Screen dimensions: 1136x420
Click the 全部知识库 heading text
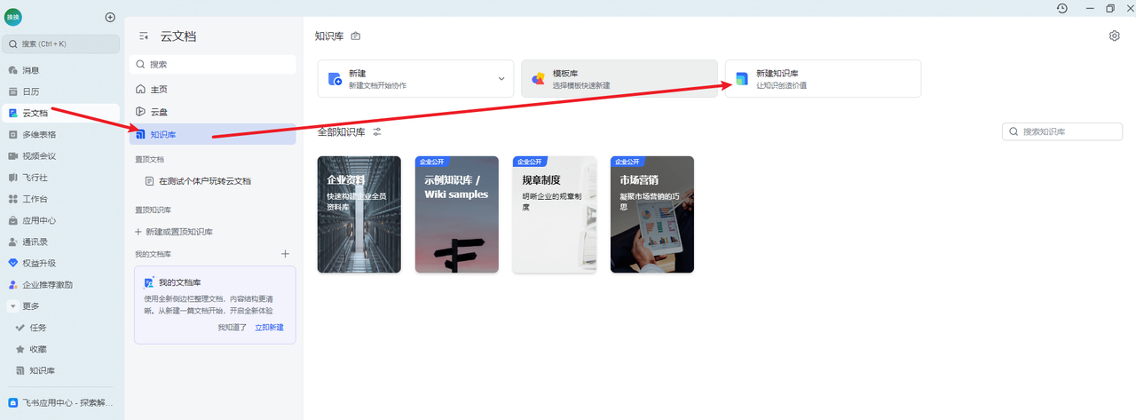(x=342, y=132)
